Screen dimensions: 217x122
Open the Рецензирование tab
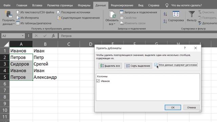point(122,5)
